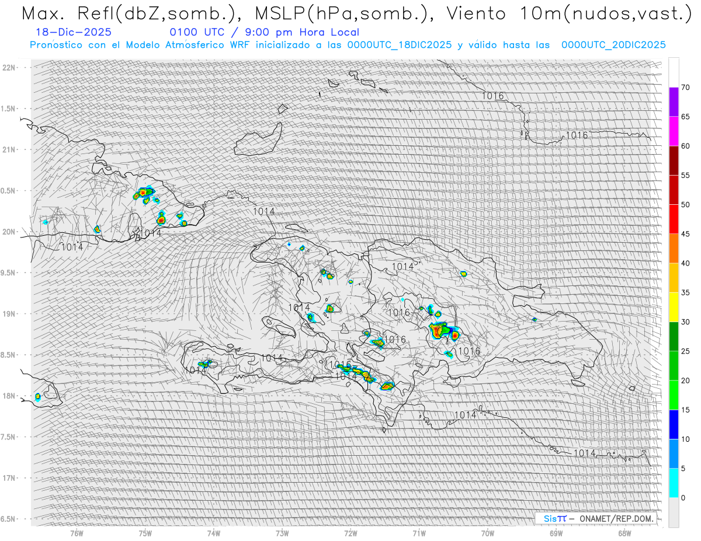Click the date text '18-Dic-2025'
The image size is (701, 541).
click(74, 33)
